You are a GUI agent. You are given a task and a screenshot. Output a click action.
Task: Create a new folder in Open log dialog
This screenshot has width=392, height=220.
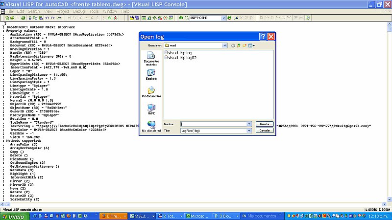[245, 45]
